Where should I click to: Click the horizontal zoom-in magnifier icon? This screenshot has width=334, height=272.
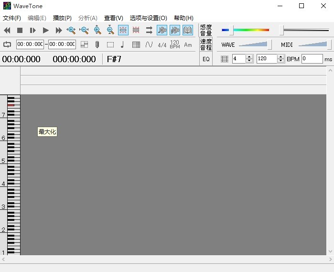tap(72, 30)
